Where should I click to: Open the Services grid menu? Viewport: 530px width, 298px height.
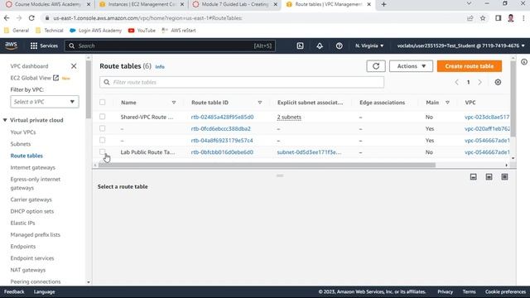(44, 46)
